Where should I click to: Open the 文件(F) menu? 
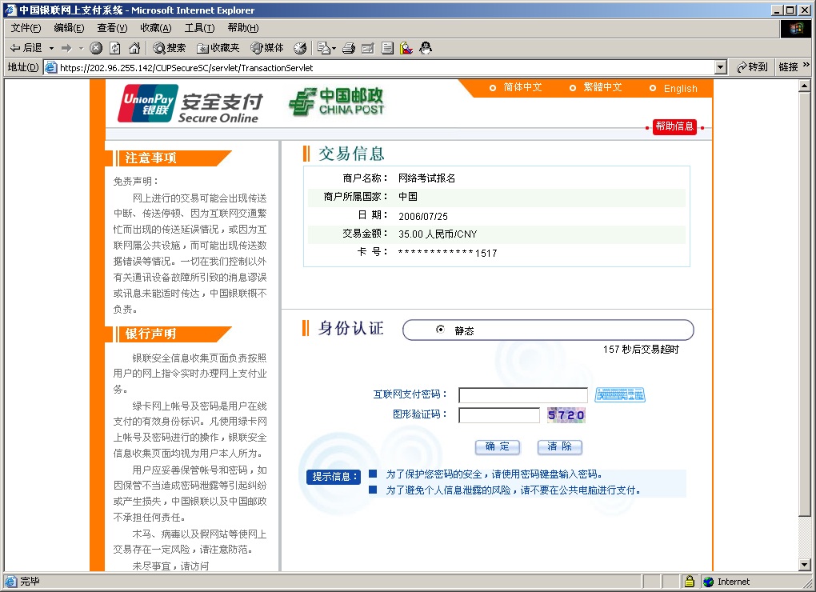(26, 28)
